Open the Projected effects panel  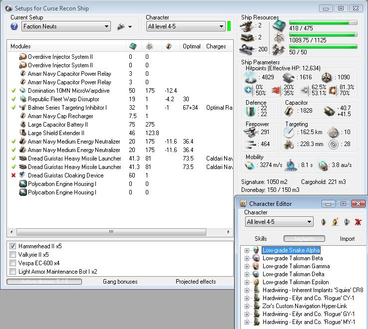[196, 282]
